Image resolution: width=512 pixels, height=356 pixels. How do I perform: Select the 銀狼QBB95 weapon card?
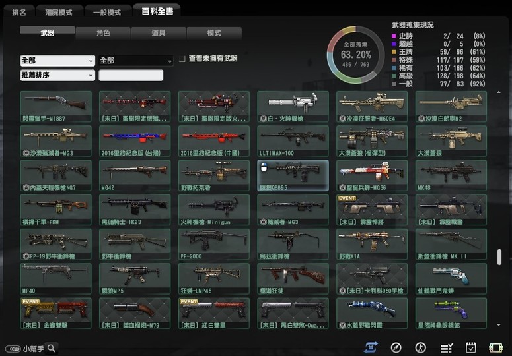(x=293, y=175)
